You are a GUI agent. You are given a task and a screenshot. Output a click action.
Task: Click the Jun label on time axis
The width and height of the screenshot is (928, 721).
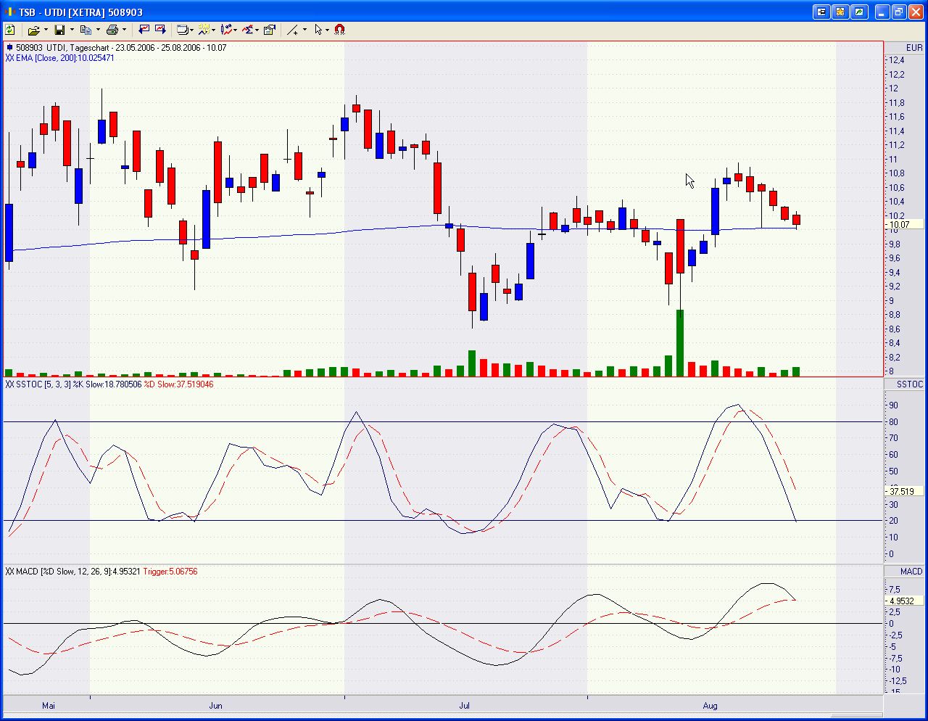click(x=215, y=706)
